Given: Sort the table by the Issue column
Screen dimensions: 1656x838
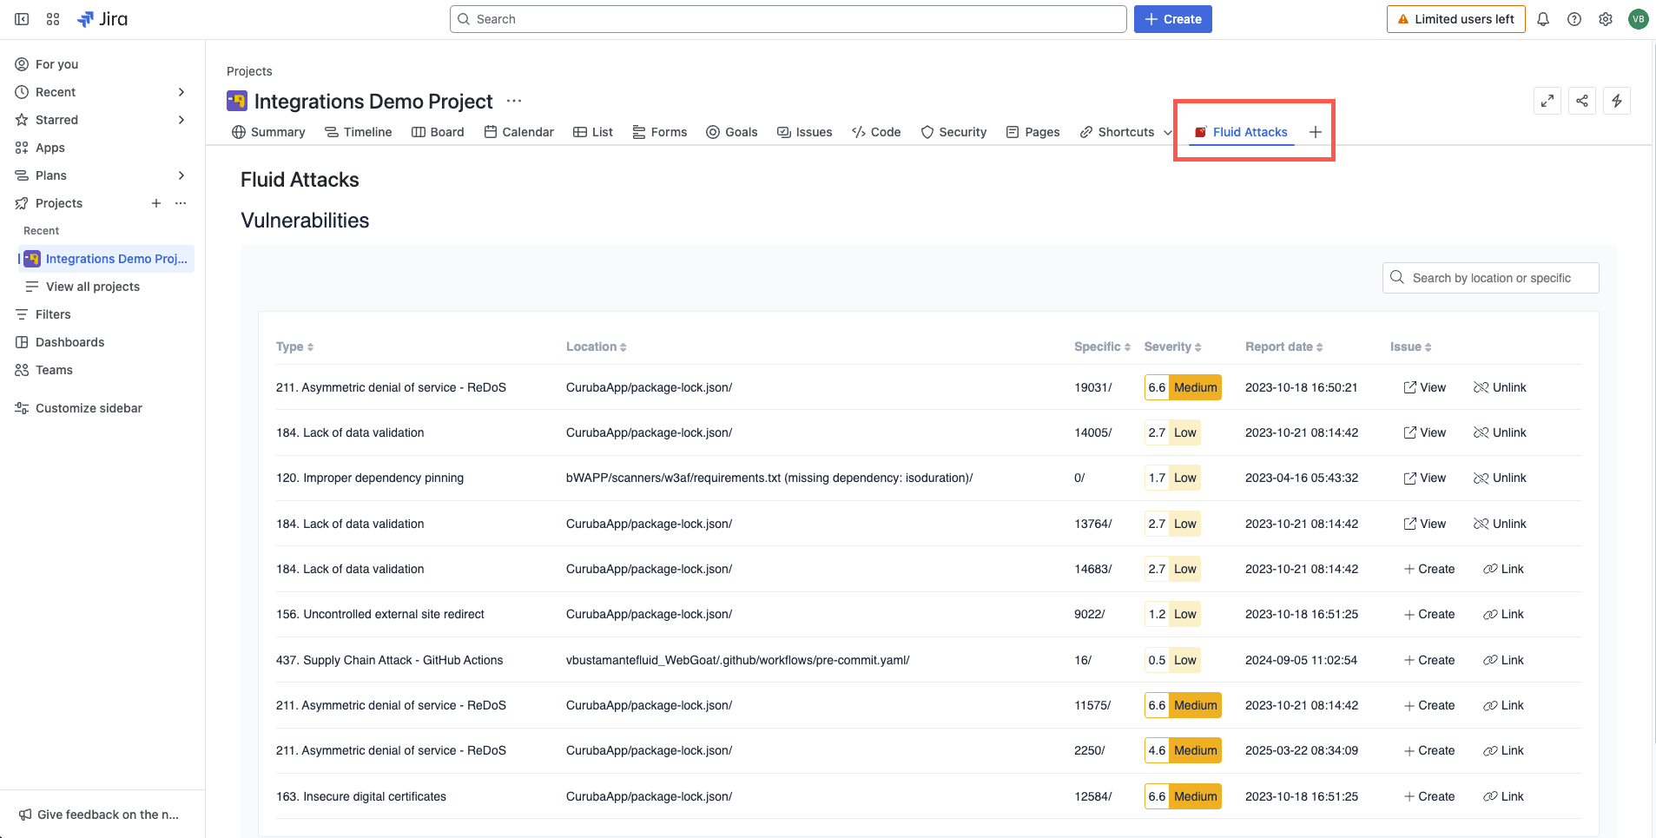Looking at the screenshot, I should [1410, 346].
